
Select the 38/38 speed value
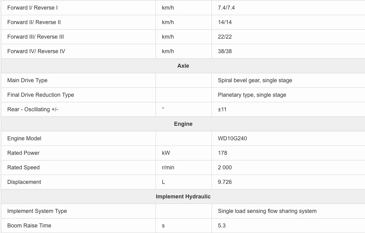tap(225, 51)
